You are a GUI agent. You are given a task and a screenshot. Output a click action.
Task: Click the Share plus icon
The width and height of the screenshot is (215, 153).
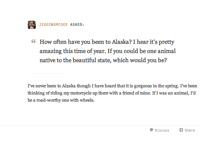coord(181,130)
